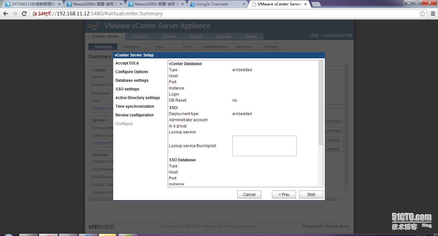
Task: Switch to the Google Translate tab
Action: 217,4
